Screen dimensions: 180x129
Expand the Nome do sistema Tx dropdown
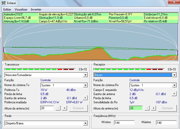(x=85, y=85)
